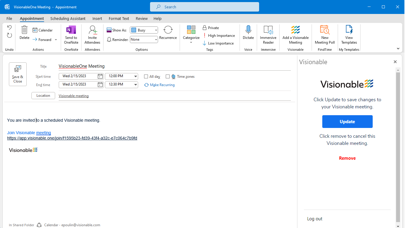Click the Outlook app icon in title bar
405x228 pixels.
7,7
